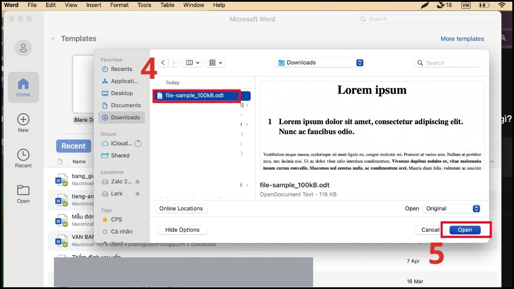
Task: Click the iCloud sync progress indicator
Action: (138, 143)
